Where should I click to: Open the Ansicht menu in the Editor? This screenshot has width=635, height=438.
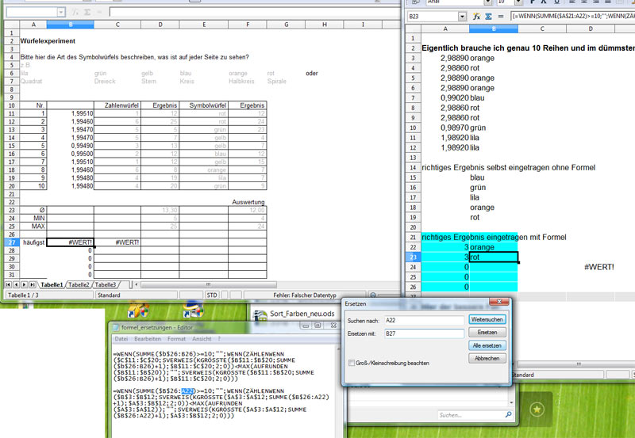point(202,339)
